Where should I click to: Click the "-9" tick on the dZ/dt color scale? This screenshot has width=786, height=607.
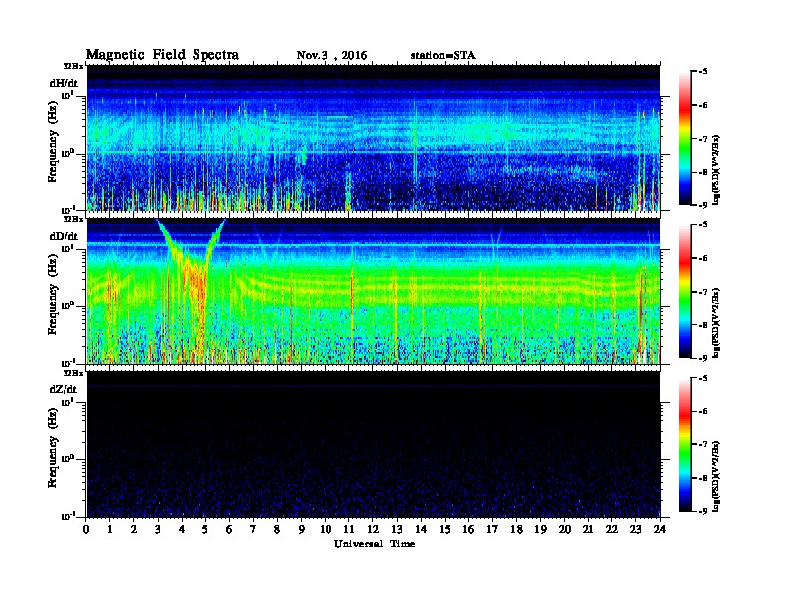703,511
